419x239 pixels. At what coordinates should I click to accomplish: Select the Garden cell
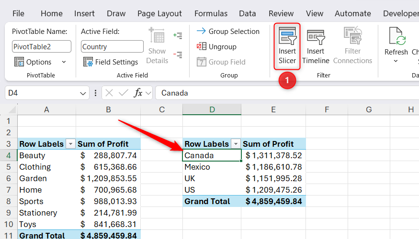pos(46,178)
